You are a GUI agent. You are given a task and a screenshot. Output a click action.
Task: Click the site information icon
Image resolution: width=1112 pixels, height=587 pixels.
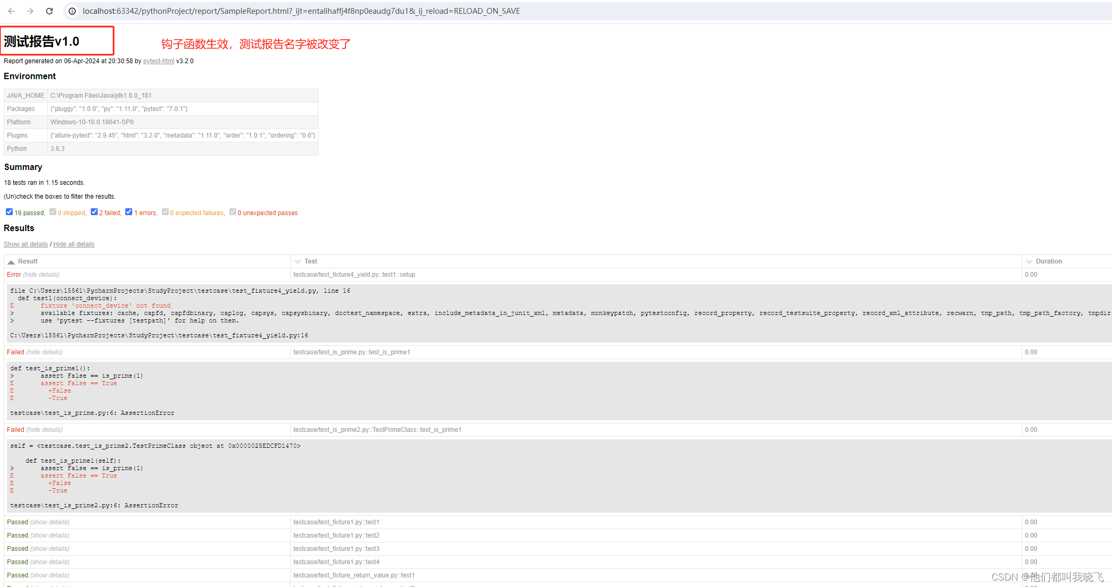click(x=72, y=11)
